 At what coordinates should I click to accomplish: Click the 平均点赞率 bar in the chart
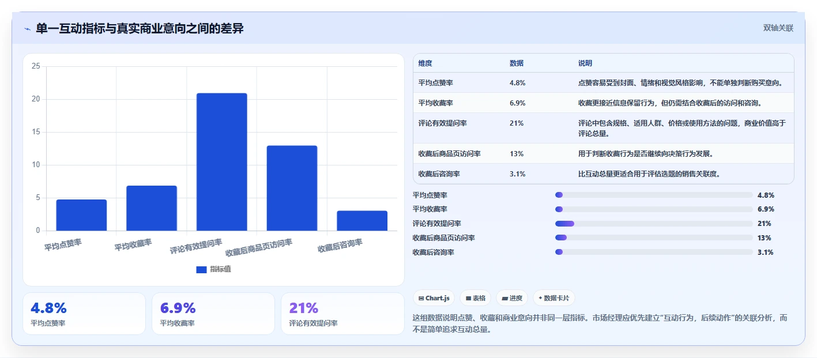81,215
